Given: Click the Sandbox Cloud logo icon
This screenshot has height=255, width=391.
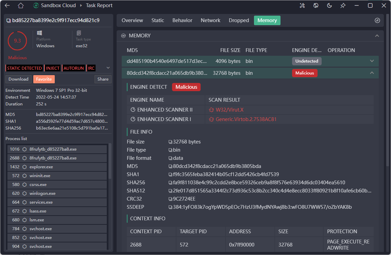Looking at the screenshot, I should (36, 5).
